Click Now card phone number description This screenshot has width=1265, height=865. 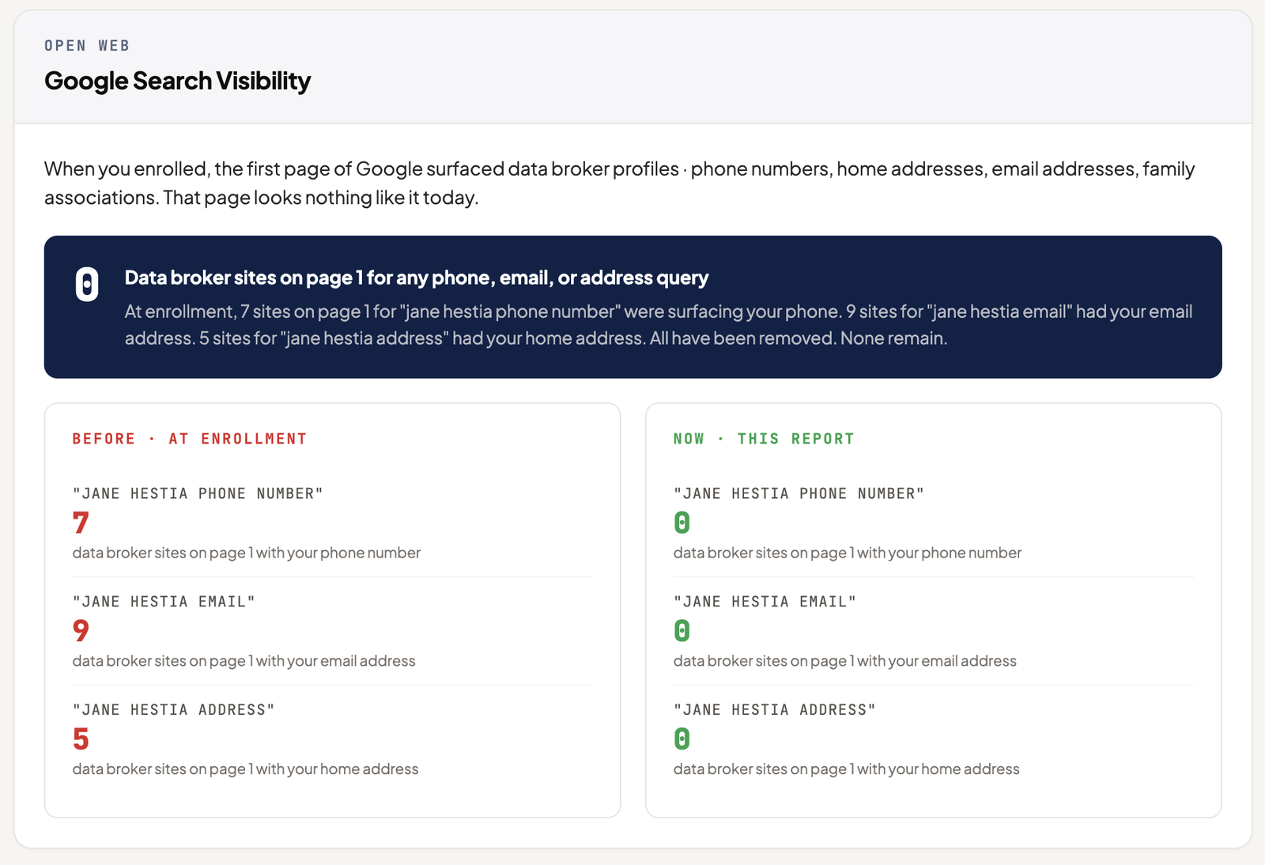(848, 553)
